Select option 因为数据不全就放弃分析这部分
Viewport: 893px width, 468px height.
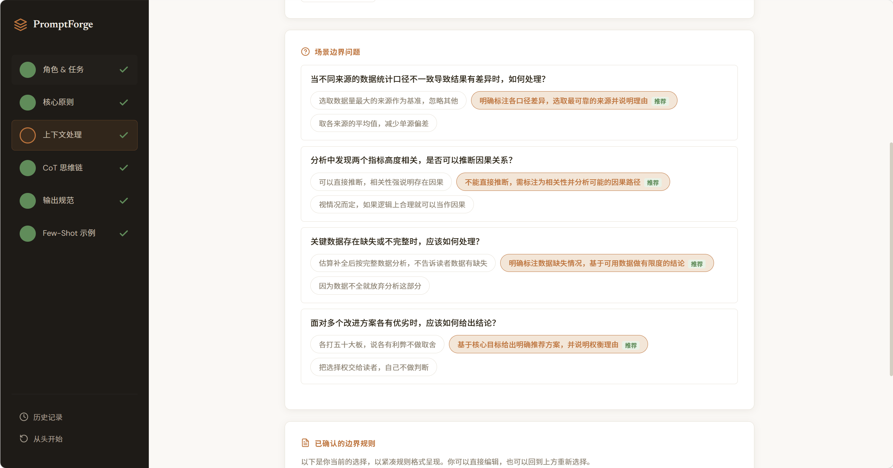370,286
